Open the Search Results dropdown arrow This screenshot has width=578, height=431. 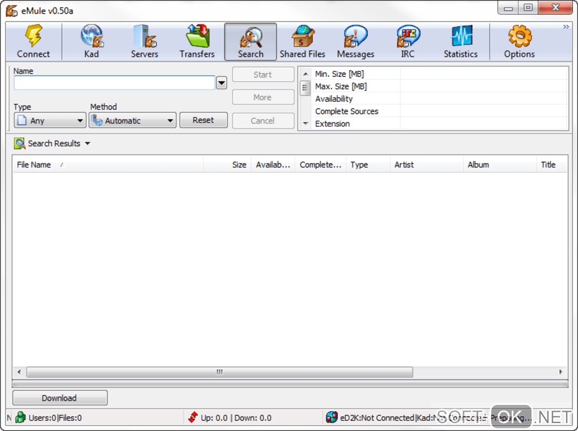point(88,144)
